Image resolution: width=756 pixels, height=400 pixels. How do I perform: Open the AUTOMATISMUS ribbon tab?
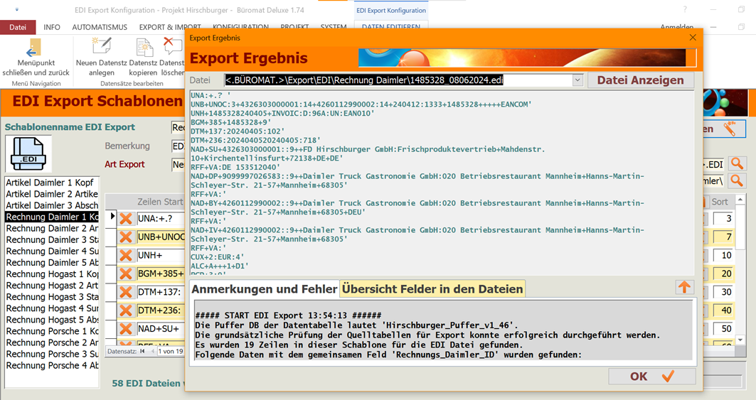[100, 27]
